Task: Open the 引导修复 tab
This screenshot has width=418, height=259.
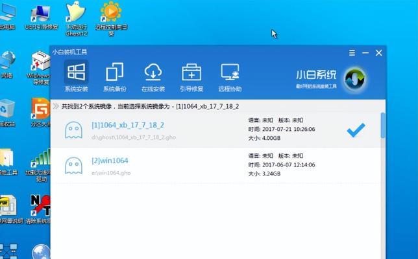Action: tap(191, 78)
